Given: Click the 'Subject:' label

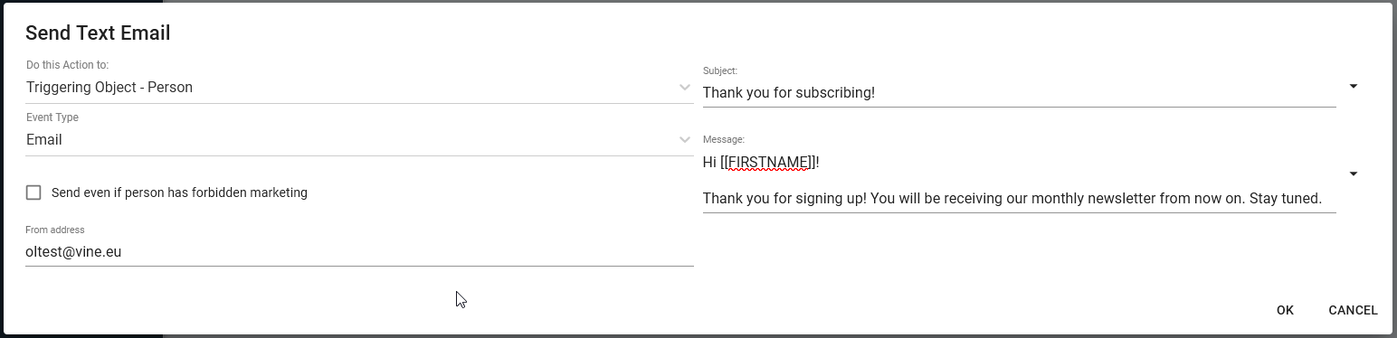Looking at the screenshot, I should coord(720,70).
